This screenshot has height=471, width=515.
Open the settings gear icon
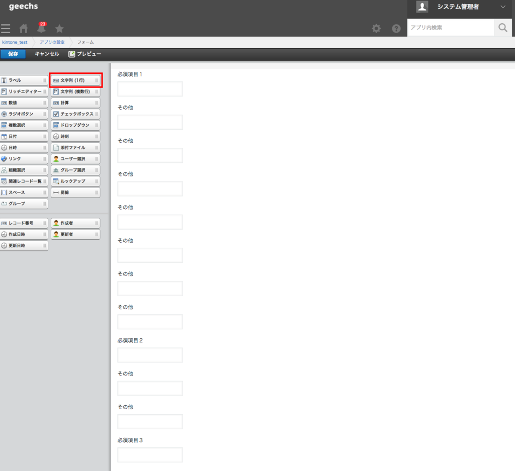click(376, 29)
